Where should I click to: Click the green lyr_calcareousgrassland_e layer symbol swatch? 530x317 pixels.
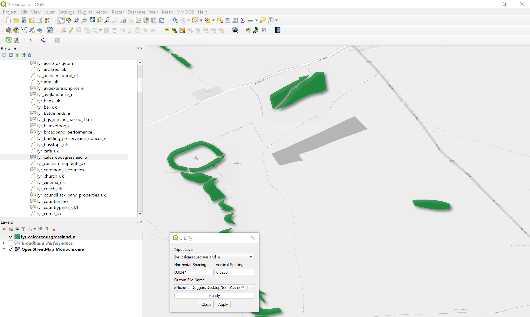17,237
